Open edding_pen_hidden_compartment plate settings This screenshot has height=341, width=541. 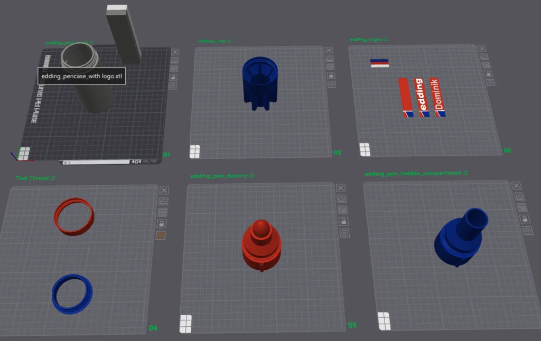[528, 230]
